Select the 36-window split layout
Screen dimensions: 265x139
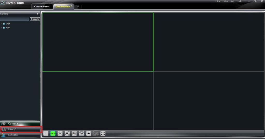coord(81,133)
